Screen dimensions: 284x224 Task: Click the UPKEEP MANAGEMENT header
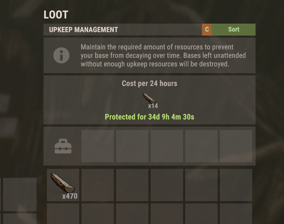click(x=83, y=29)
